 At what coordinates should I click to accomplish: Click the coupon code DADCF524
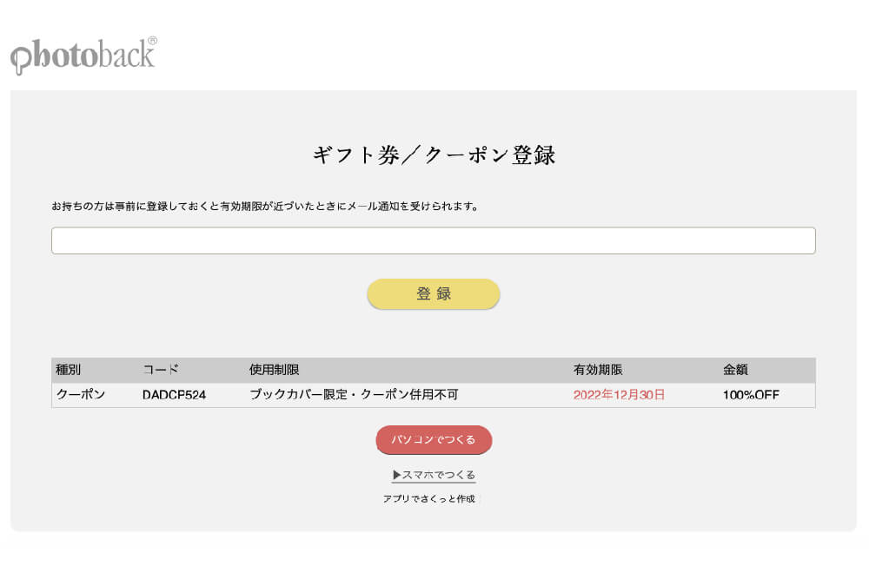coord(174,395)
